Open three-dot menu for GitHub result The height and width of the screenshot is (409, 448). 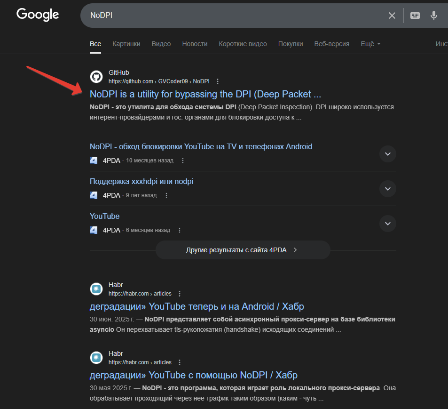pos(218,81)
